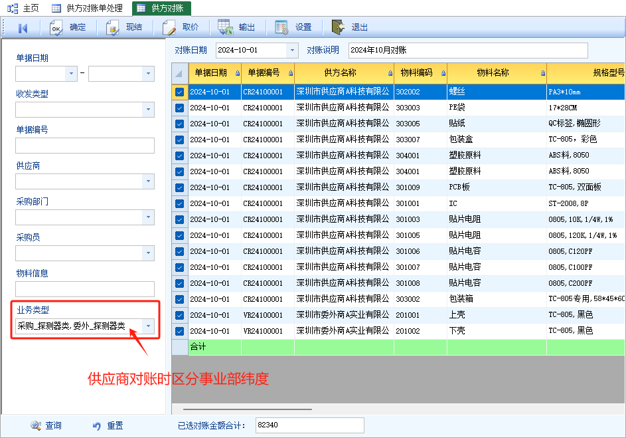This screenshot has width=626, height=438.
Task: Click the horizontal scrollbar under the grid
Action: tap(248, 409)
